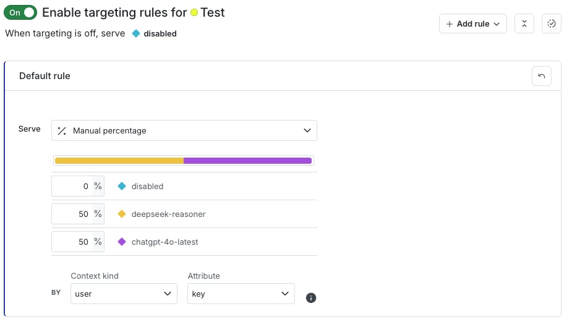Viewport: 572px width, 322px height.
Task: Open the Manual percentage serve dropdown
Action: [x=184, y=130]
